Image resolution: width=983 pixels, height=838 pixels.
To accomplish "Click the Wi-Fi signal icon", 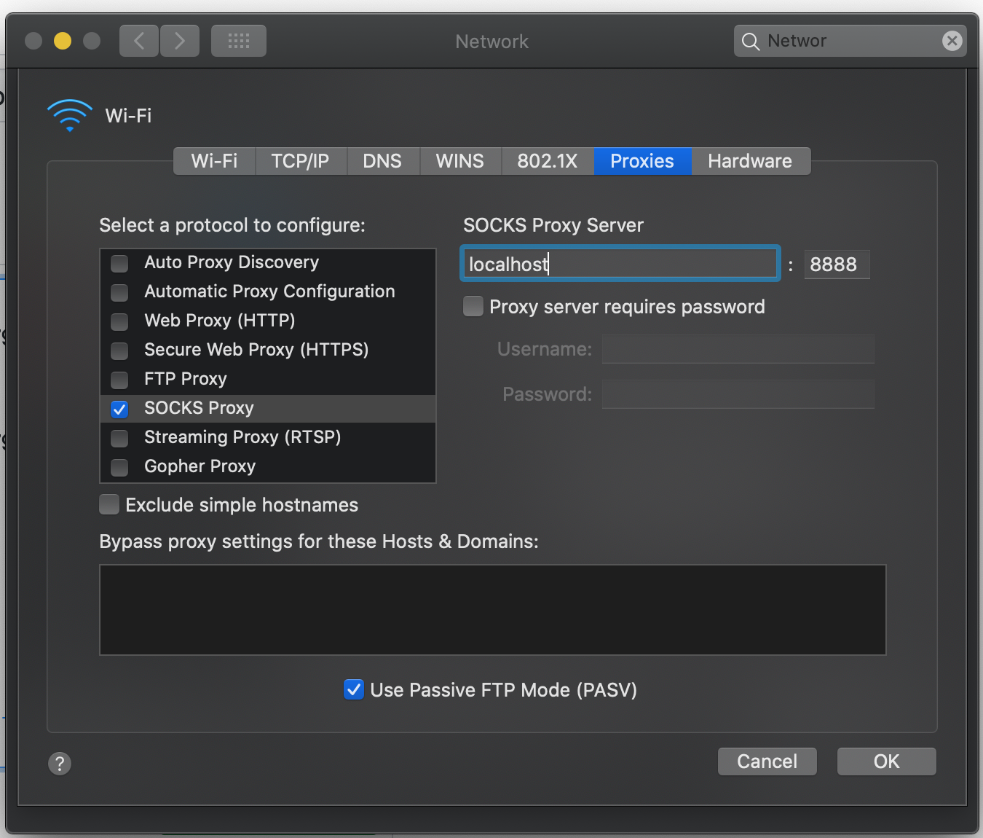I will (70, 115).
